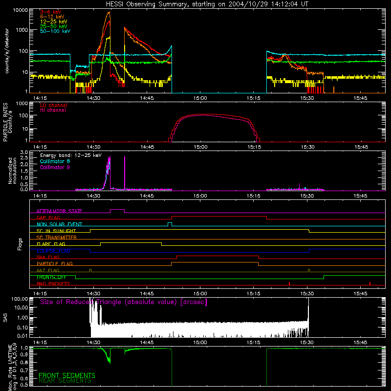The height and width of the screenshot is (391, 391).
Task: Click the ECLIPSE FLAG label
Action: pos(53,251)
